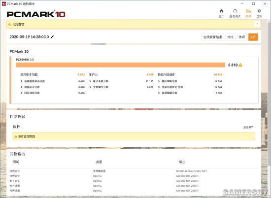Expand the spreadsheet score (电子表格分数) row
Screen dimensions: 271x198
(x=121, y=81)
